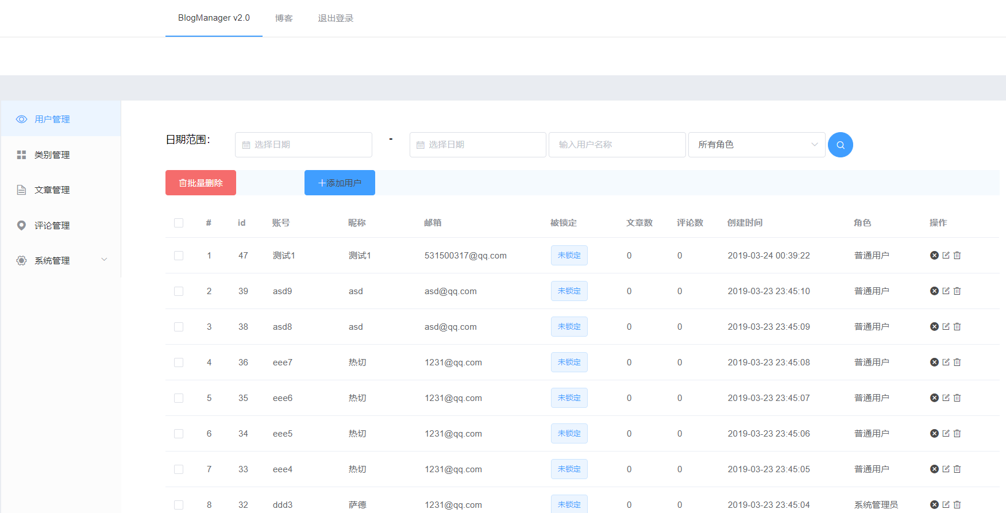The image size is (1006, 513).
Task: Open the start date picker field
Action: pyautogui.click(x=303, y=145)
